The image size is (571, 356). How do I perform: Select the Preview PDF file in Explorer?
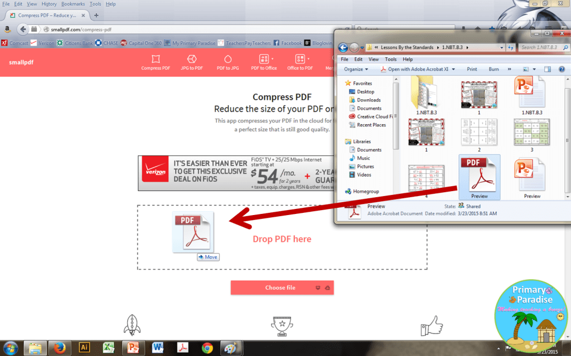point(479,178)
